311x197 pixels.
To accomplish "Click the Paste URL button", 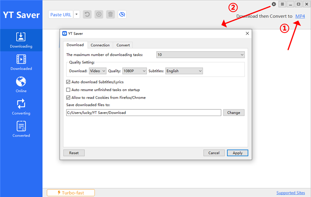I will (61, 14).
